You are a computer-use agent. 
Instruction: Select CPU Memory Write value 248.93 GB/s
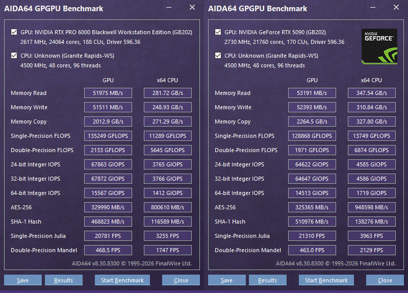pos(167,107)
